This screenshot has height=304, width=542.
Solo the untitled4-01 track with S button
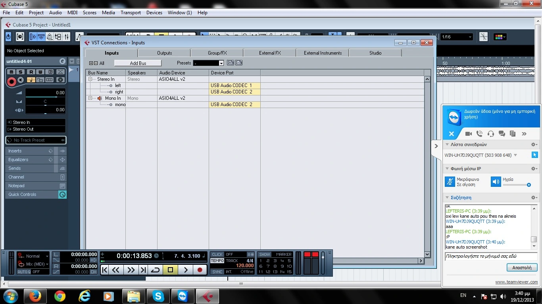pos(21,72)
